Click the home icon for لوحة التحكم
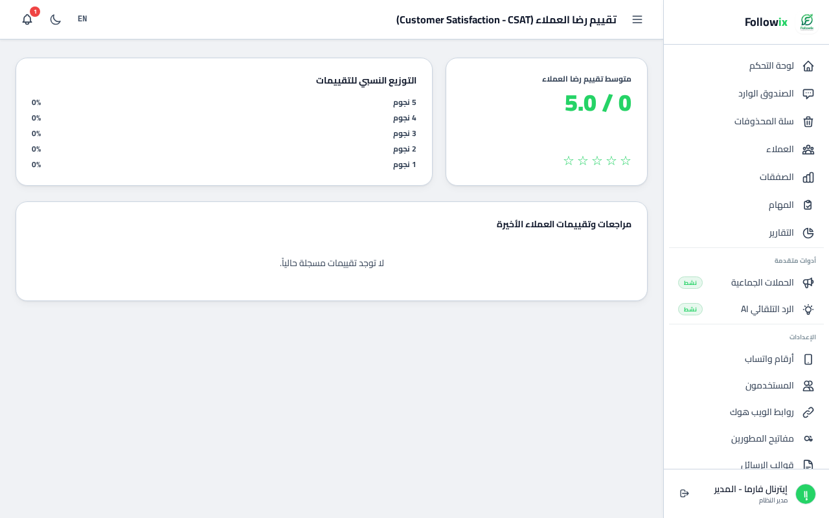The height and width of the screenshot is (518, 829). pyautogui.click(x=808, y=66)
